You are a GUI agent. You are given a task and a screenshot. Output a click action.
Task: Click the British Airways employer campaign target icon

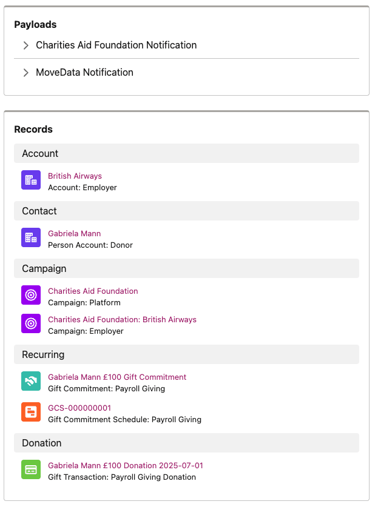tap(31, 323)
